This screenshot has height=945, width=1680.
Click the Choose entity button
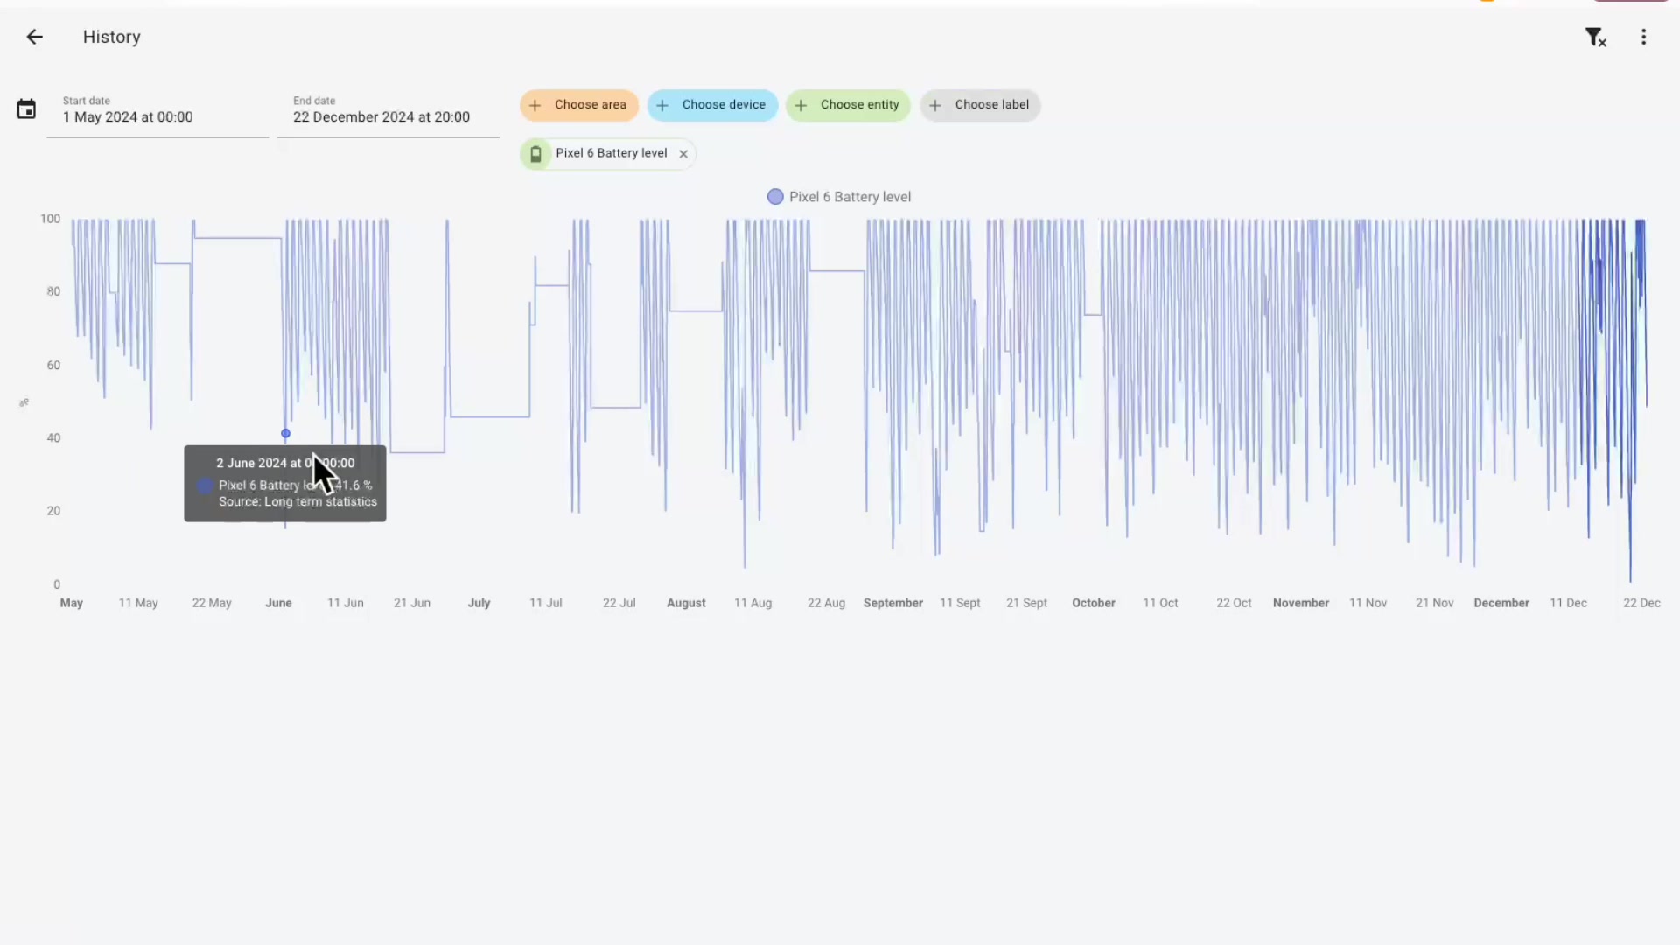pyautogui.click(x=848, y=105)
